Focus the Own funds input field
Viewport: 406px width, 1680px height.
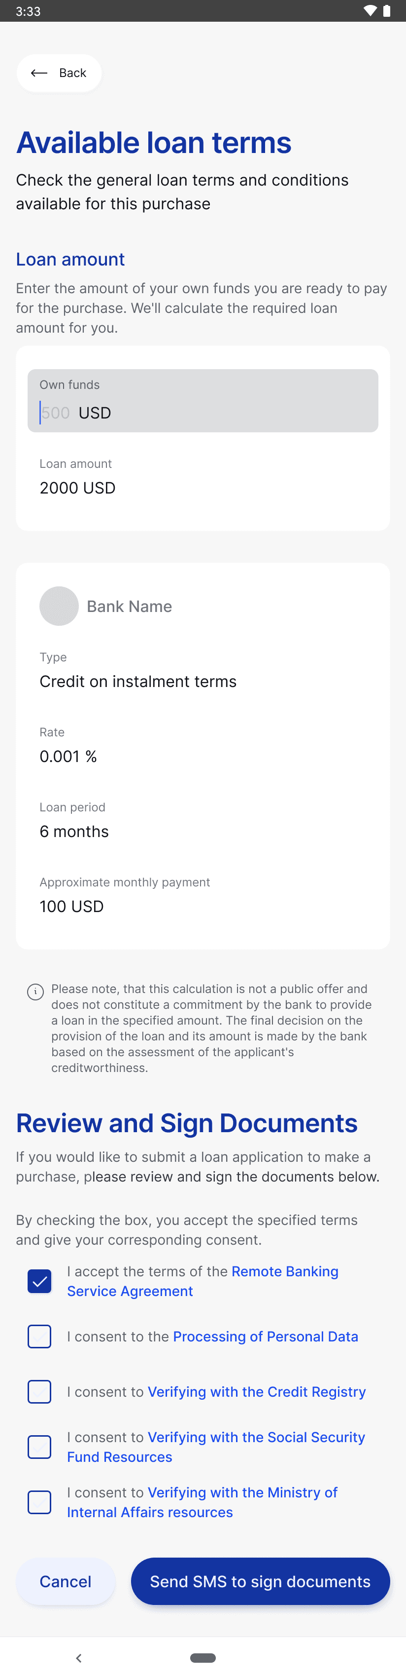(203, 401)
